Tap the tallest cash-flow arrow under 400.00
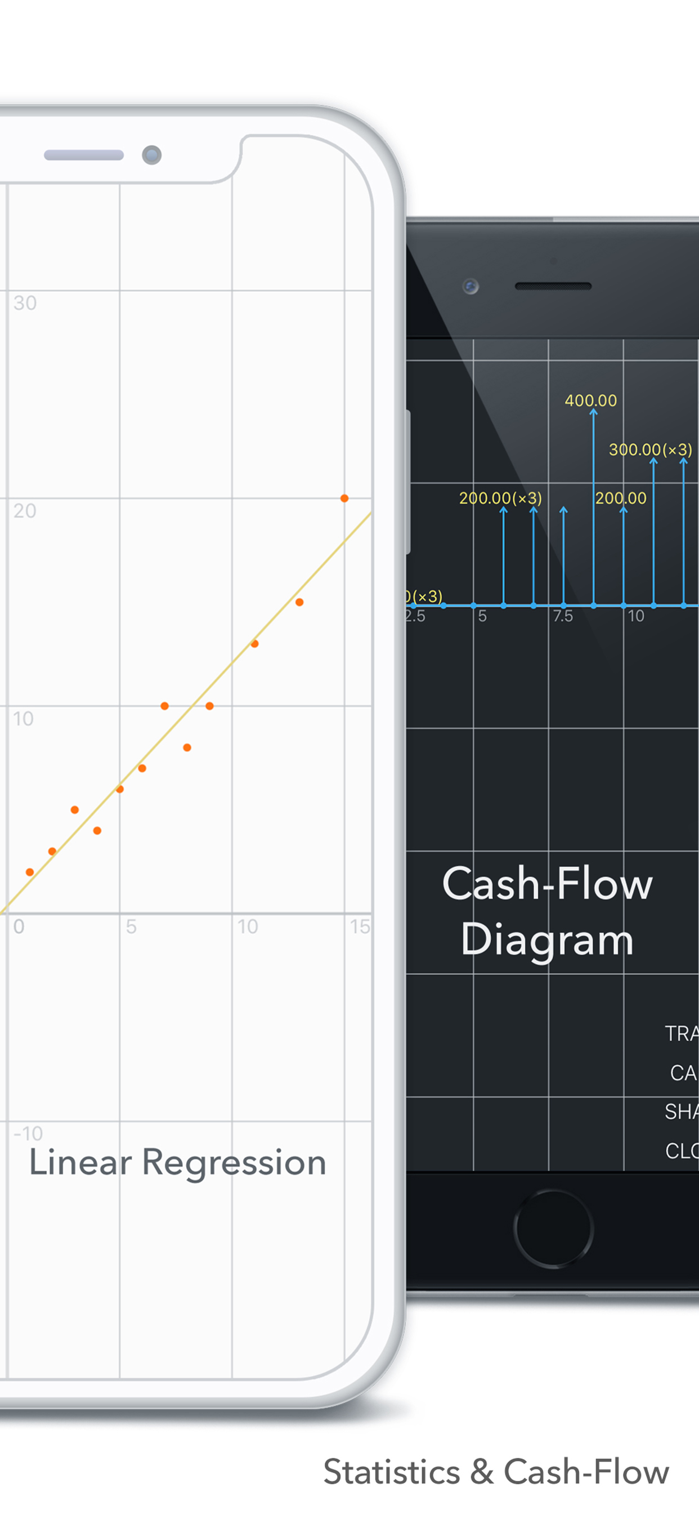 593,506
